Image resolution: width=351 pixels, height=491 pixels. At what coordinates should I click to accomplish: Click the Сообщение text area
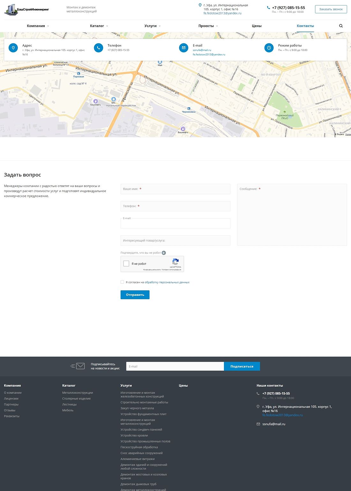(292, 215)
